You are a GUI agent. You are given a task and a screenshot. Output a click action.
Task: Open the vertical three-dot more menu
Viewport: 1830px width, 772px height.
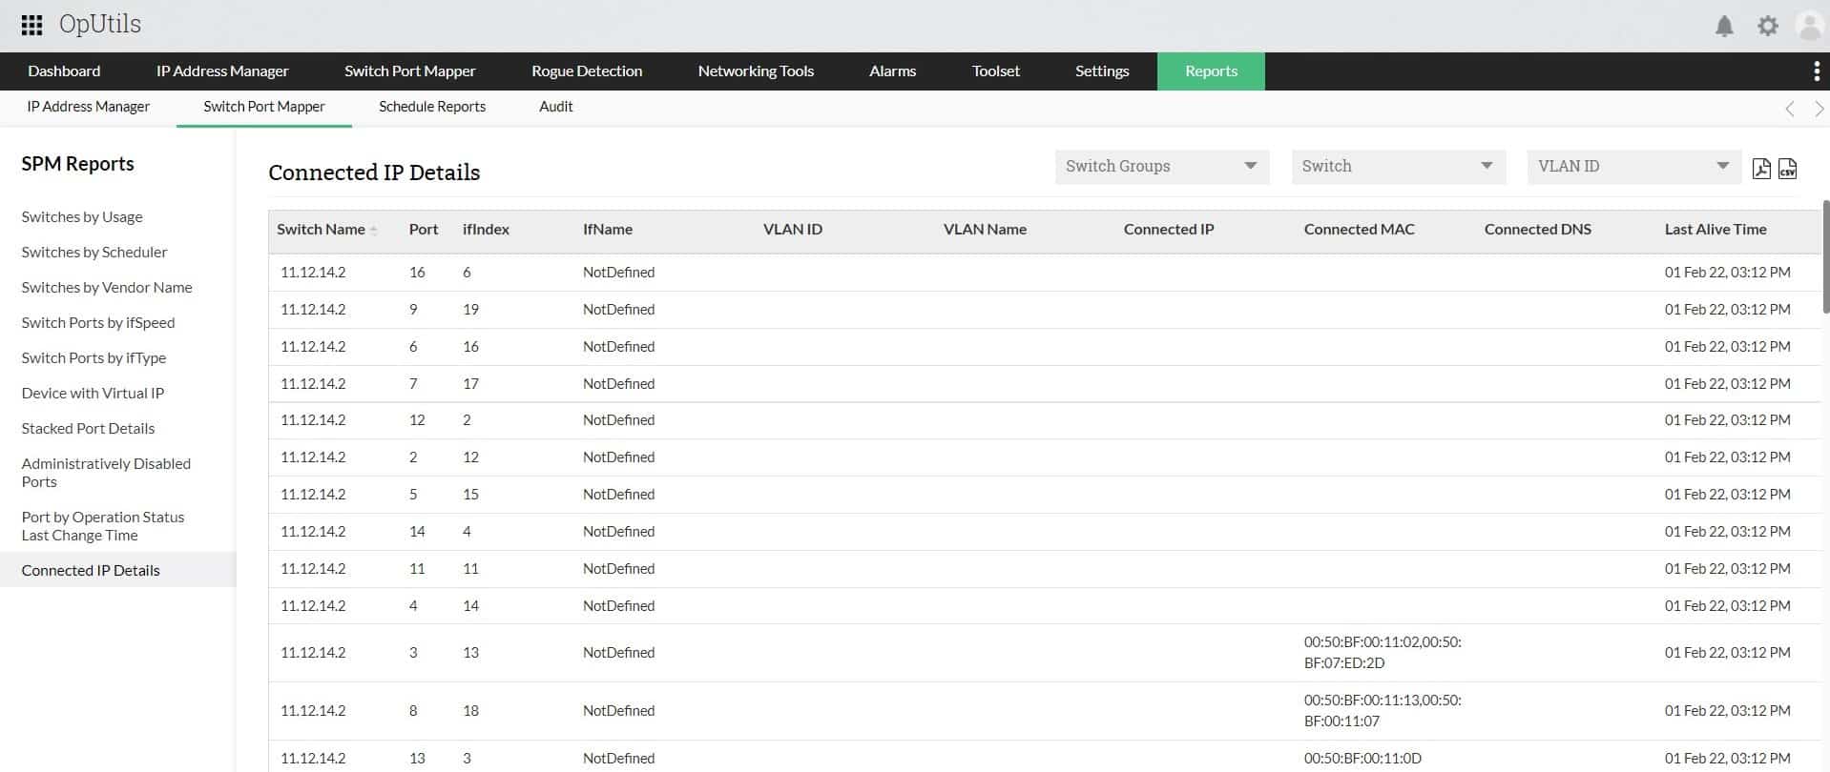[1816, 71]
